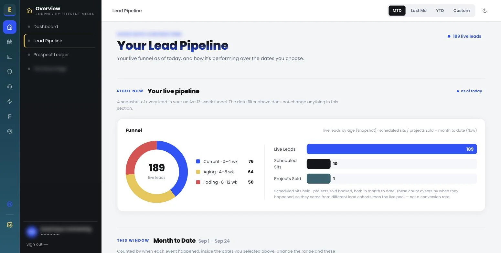The height and width of the screenshot is (253, 501).
Task: Click the blue lifebuoy help icon
Action: 10,204
